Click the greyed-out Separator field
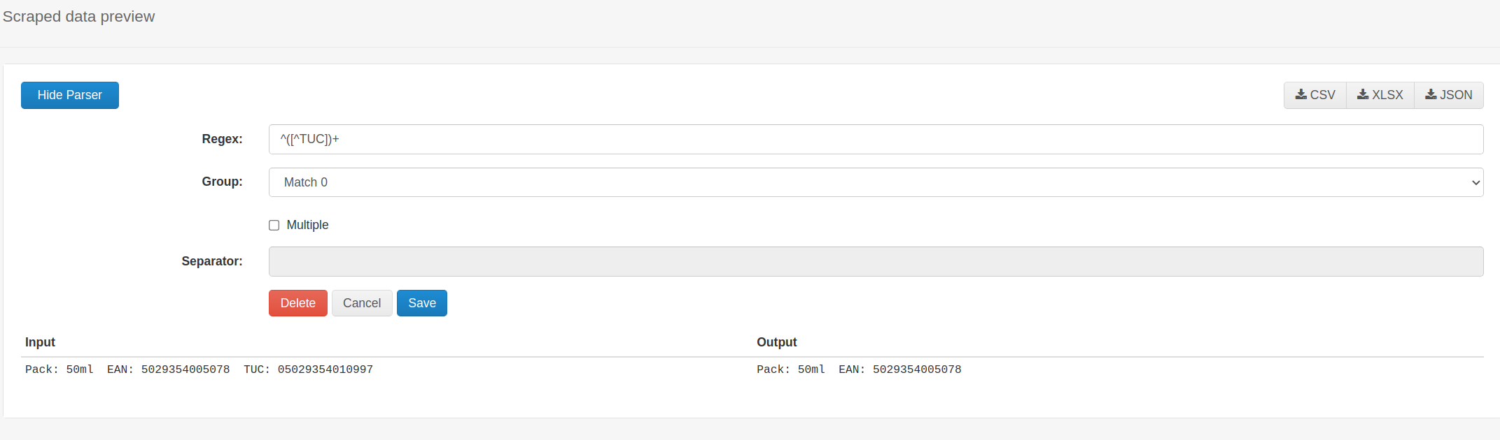This screenshot has width=1500, height=440. [x=875, y=261]
